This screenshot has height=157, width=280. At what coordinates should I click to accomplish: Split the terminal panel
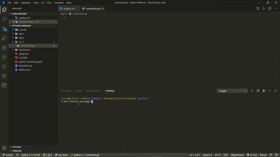tap(258, 91)
